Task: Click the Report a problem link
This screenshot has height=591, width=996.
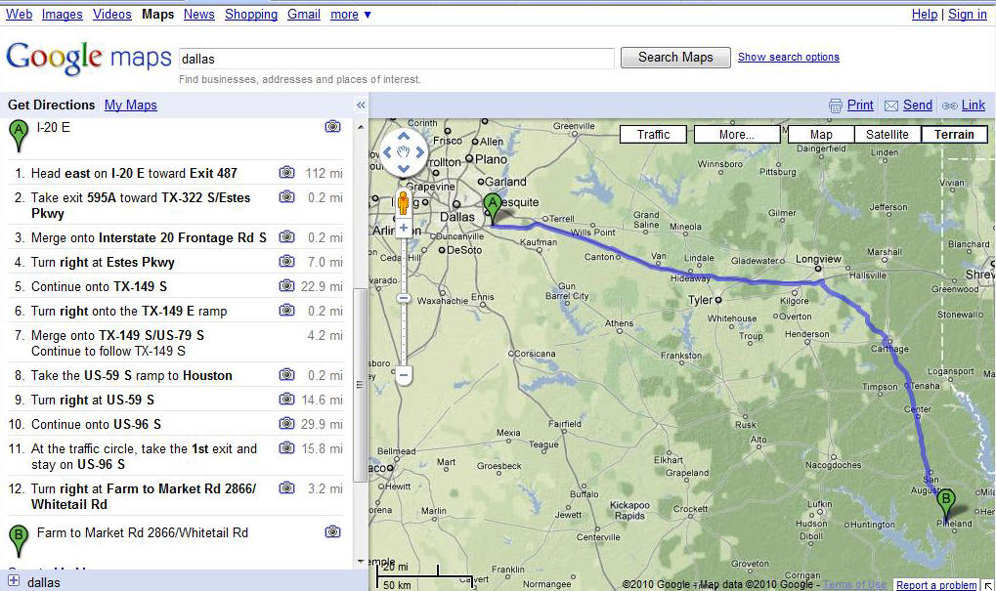Action: click(x=936, y=585)
